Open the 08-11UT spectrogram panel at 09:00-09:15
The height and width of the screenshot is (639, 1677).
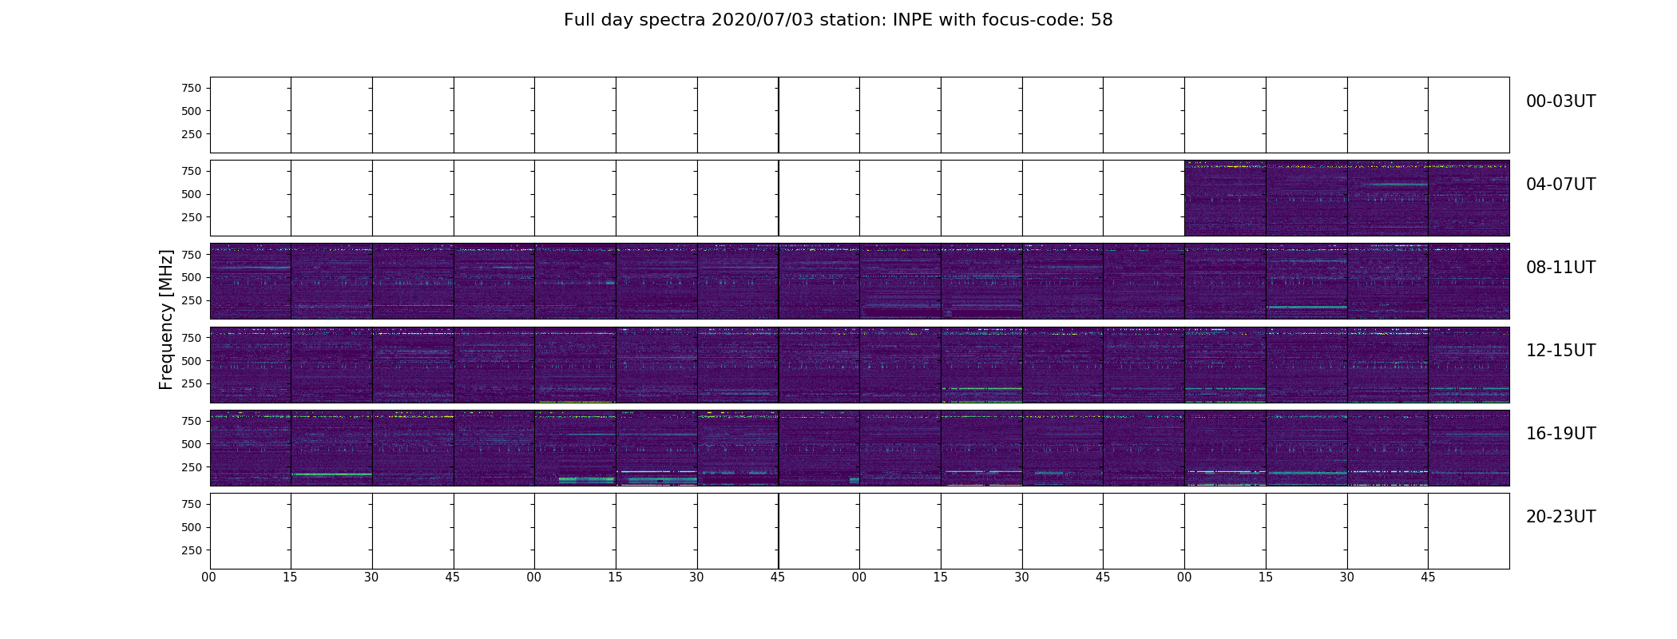click(575, 281)
